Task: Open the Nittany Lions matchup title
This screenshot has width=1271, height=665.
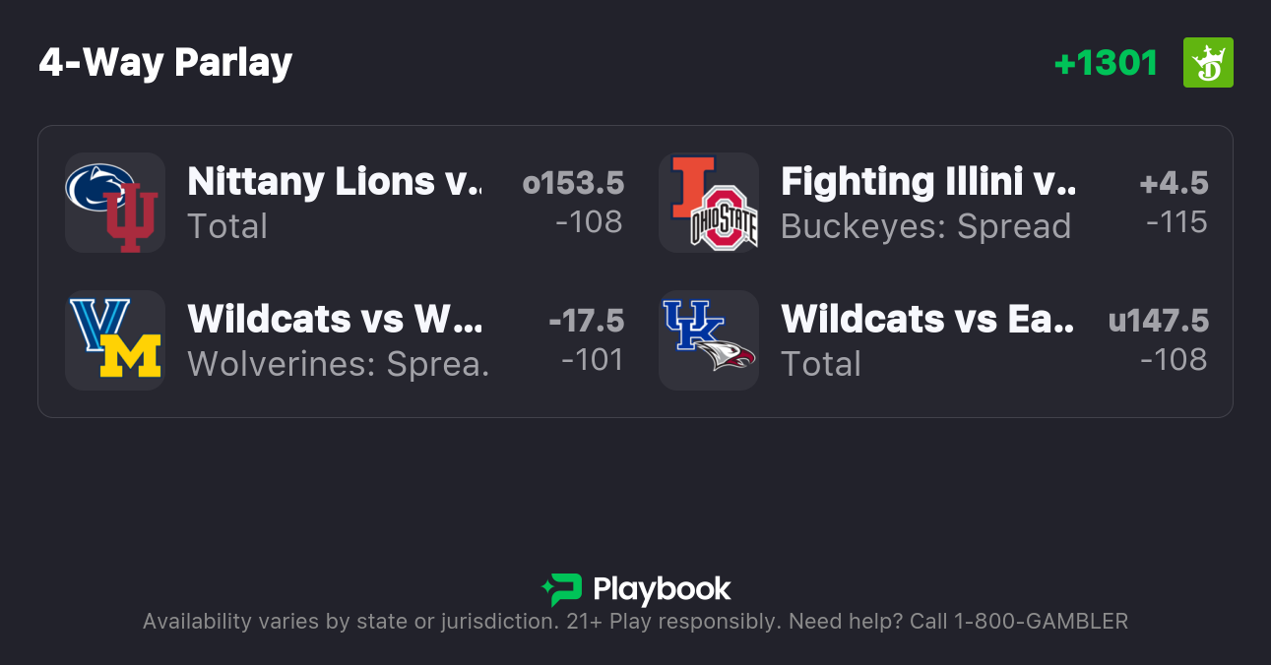Action: tap(335, 182)
